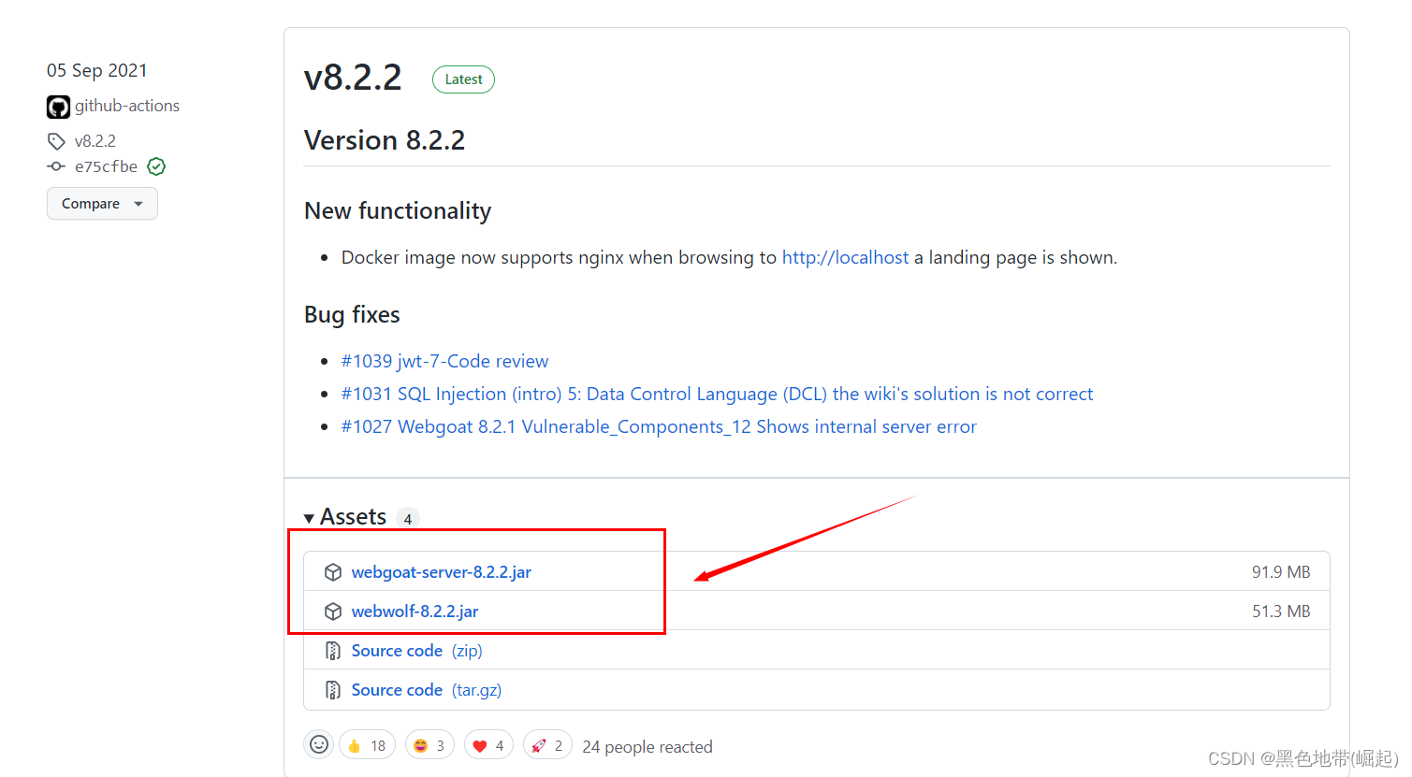Click the tag icon beside v8.2.2

pos(56,141)
